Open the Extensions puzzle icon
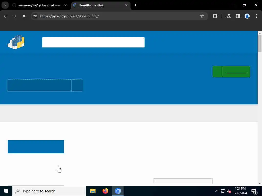This screenshot has width=262, height=196. [215, 16]
